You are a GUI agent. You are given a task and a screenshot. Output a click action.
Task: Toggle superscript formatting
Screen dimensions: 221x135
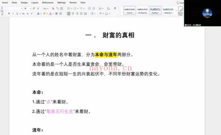(32, 13)
